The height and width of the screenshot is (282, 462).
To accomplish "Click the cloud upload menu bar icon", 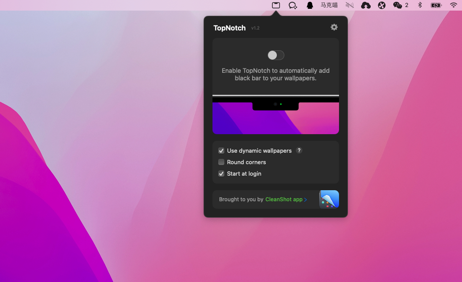I will point(365,5).
